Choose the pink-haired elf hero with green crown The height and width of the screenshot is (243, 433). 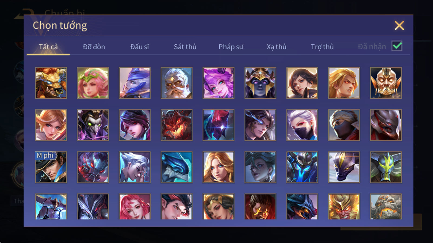(93, 83)
